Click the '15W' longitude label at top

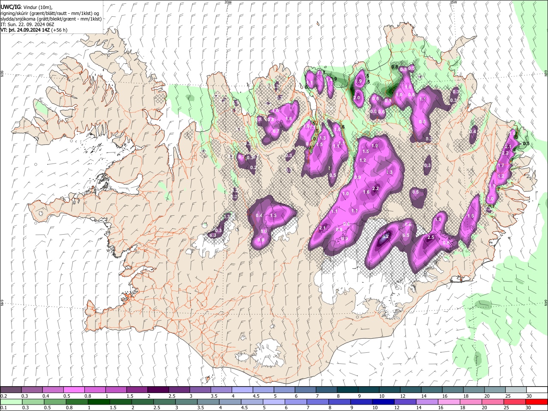[453, 2]
